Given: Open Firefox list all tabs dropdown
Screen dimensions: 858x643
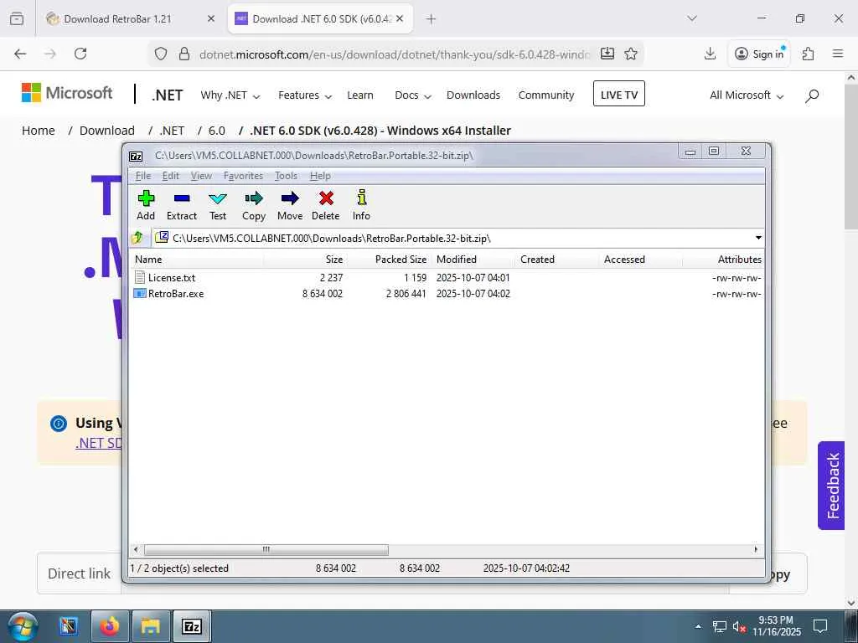Looking at the screenshot, I should pyautogui.click(x=691, y=18).
